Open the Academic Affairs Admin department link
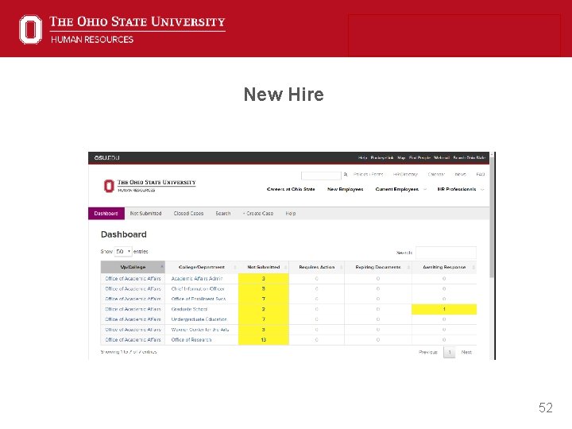 (197, 278)
